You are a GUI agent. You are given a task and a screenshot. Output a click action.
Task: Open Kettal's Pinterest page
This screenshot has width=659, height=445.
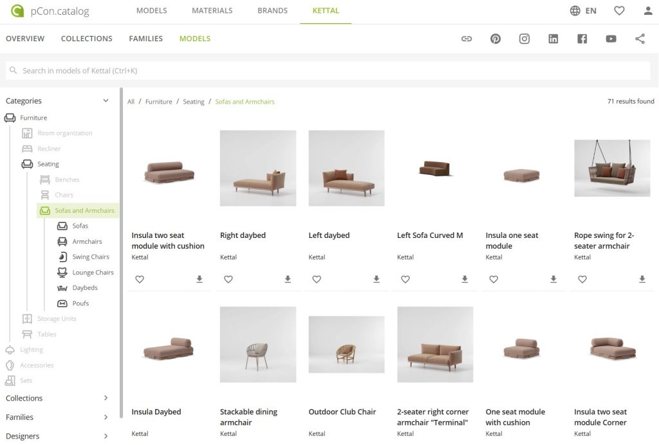496,39
